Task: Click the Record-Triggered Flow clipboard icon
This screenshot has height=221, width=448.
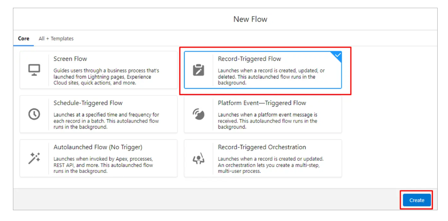Action: click(198, 70)
